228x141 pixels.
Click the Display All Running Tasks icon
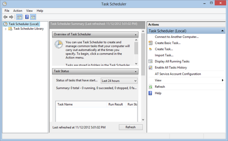150,61
